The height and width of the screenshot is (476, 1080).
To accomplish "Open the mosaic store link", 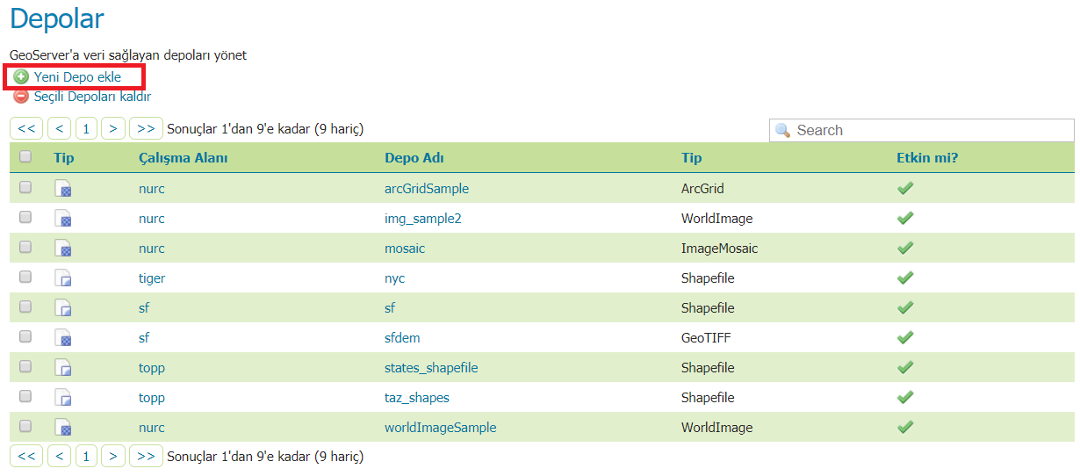I will (x=405, y=249).
